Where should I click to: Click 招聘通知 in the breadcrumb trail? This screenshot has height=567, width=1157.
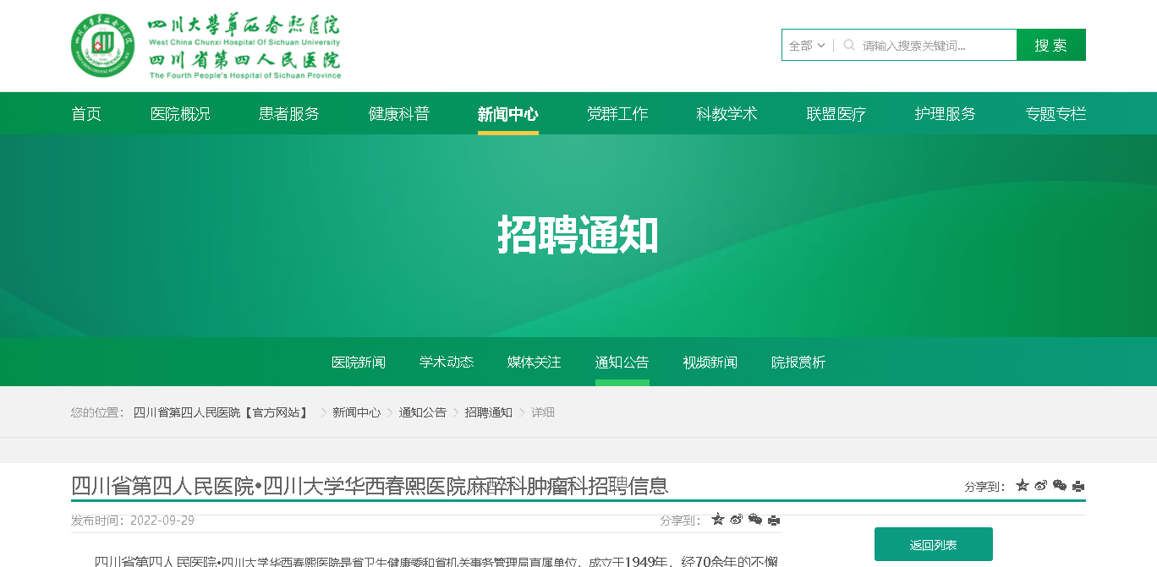[488, 412]
